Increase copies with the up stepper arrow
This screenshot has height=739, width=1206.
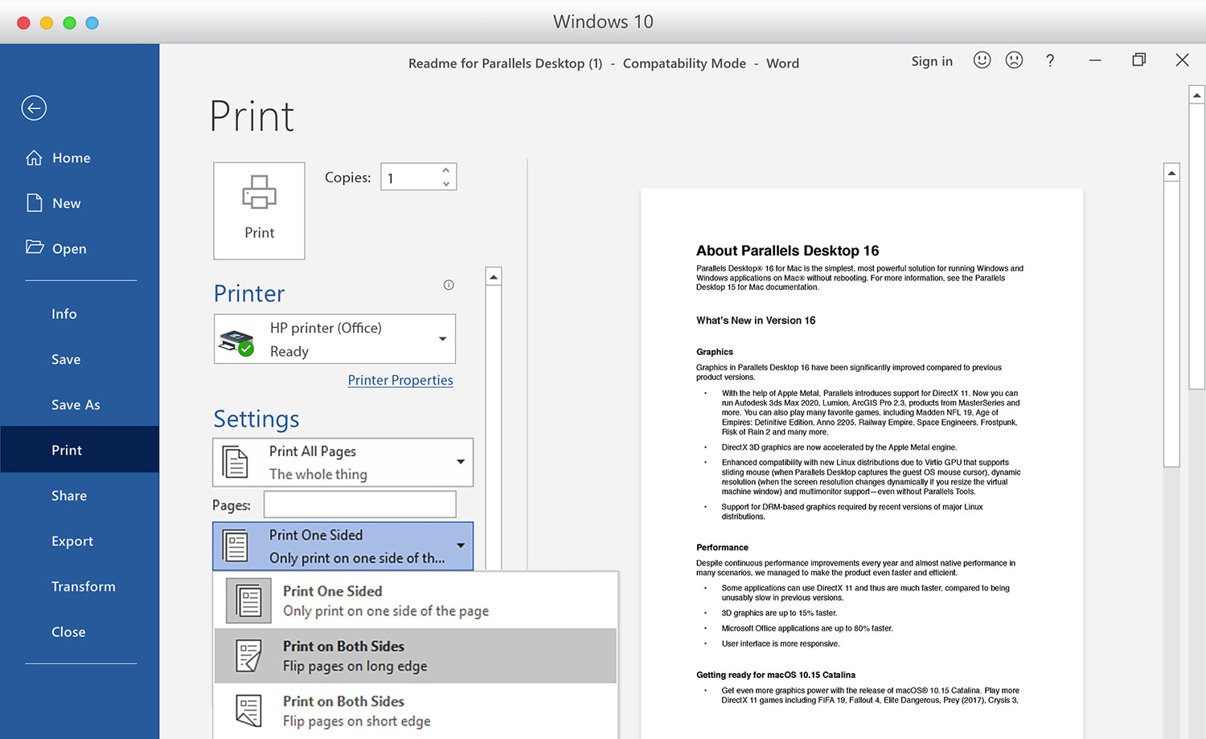(446, 170)
